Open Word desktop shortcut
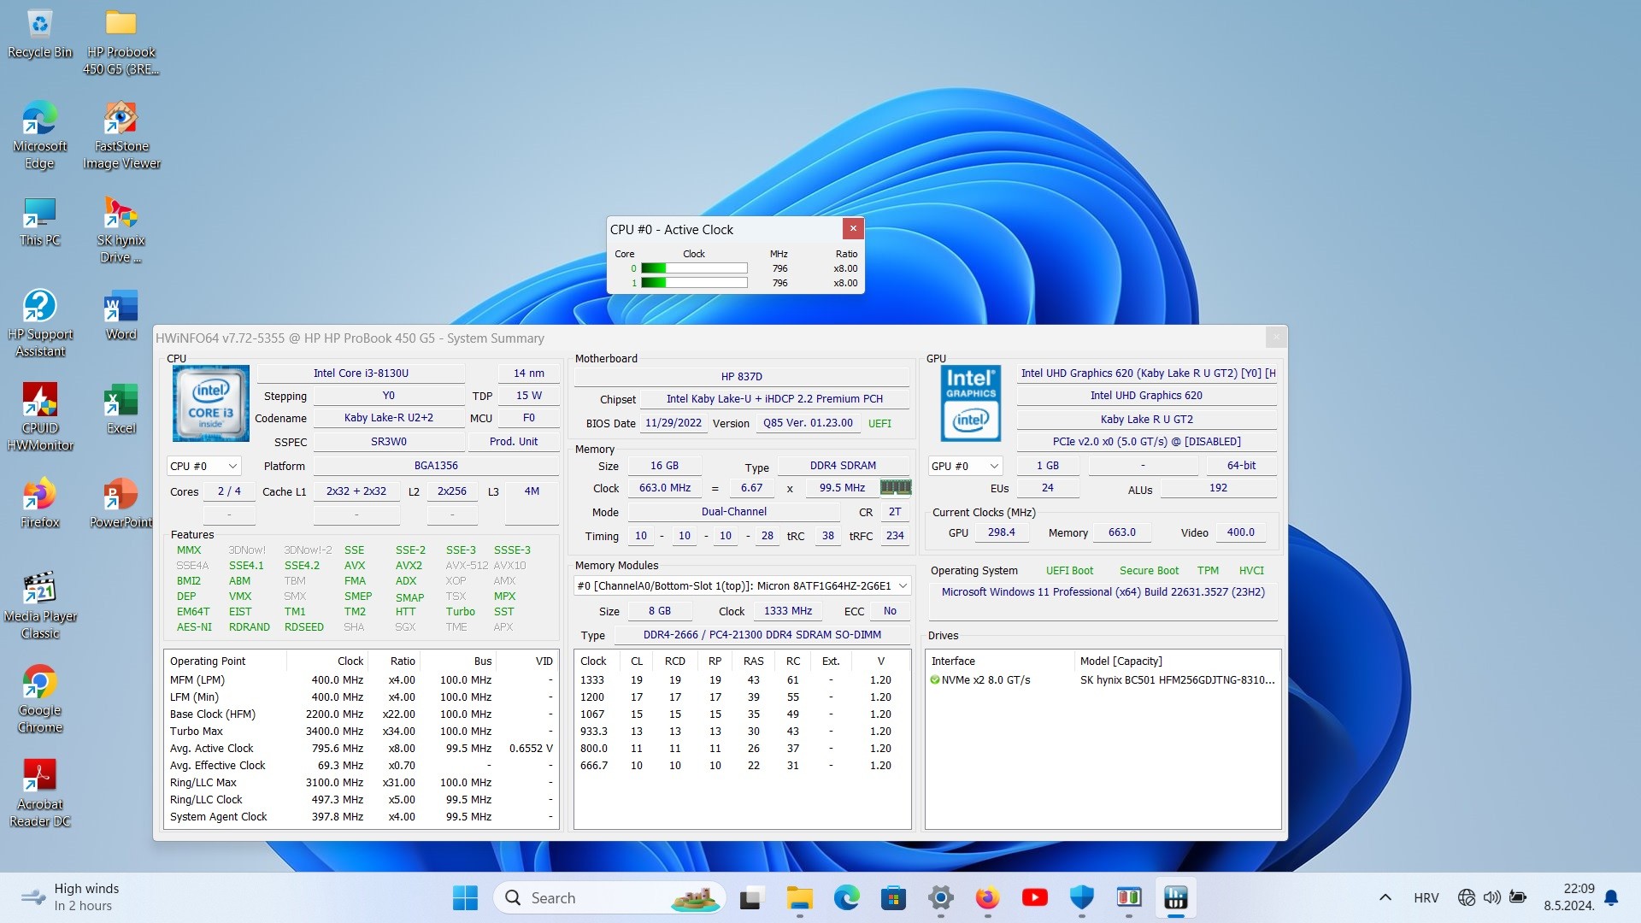 121,315
